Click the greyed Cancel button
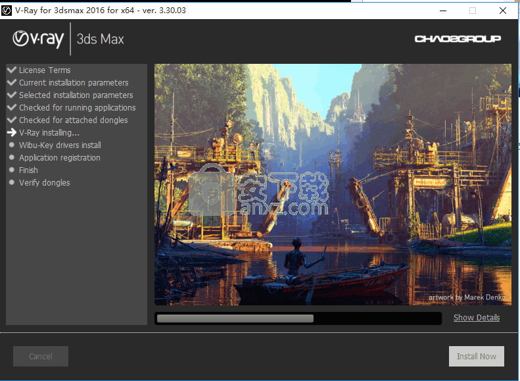The height and width of the screenshot is (381, 520). coord(41,357)
